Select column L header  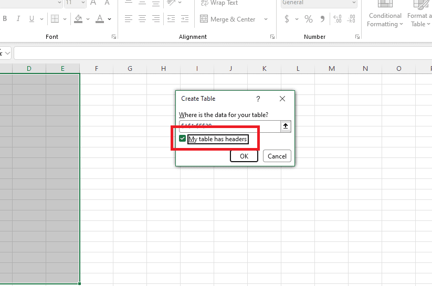298,69
